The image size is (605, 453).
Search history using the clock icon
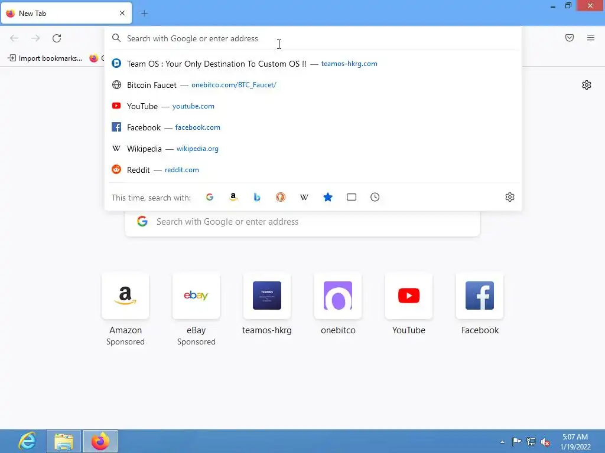pos(375,197)
